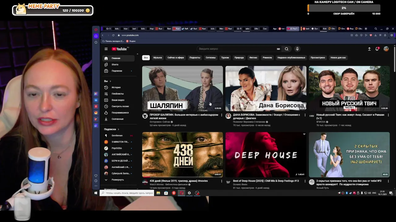This screenshot has height=222, width=396.
Task: Expand the Вы section chevron
Action: [x=110, y=81]
